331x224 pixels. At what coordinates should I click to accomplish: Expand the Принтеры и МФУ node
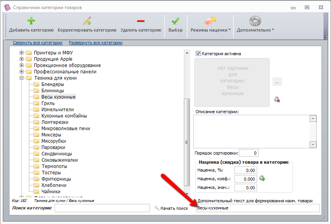click(x=21, y=52)
